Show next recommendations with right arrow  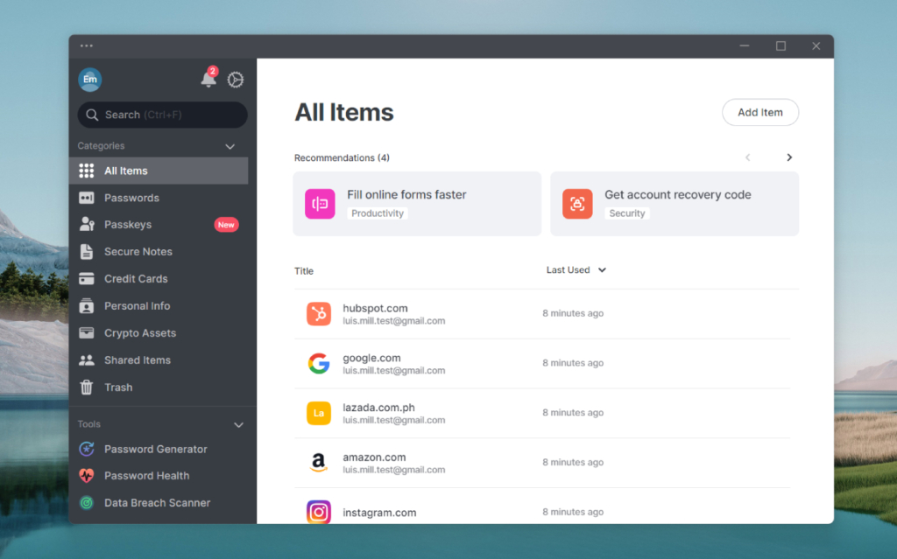click(x=788, y=157)
